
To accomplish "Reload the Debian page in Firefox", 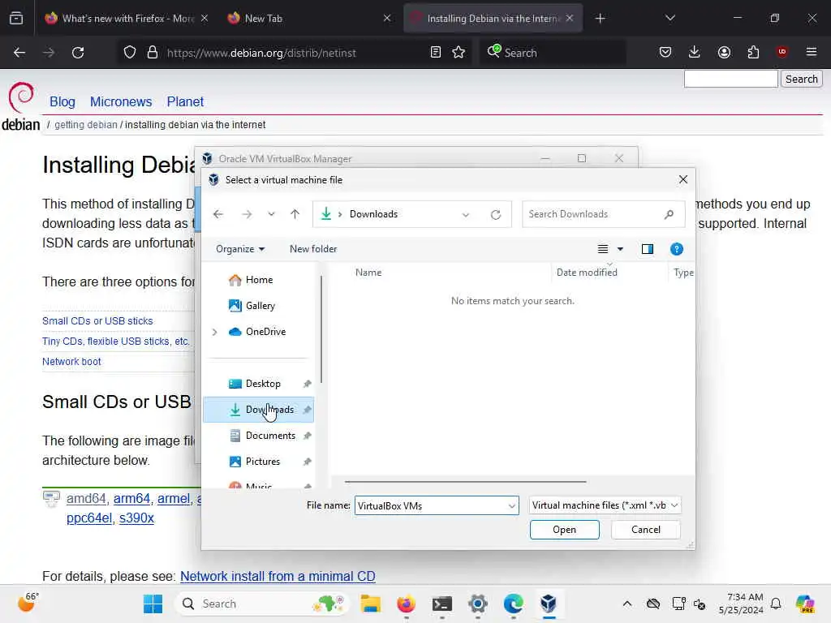I will coord(78,53).
